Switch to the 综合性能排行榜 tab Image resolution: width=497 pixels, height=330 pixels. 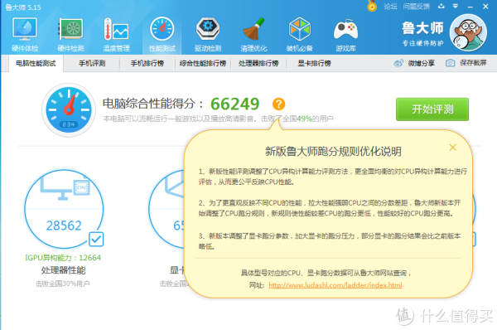point(203,63)
